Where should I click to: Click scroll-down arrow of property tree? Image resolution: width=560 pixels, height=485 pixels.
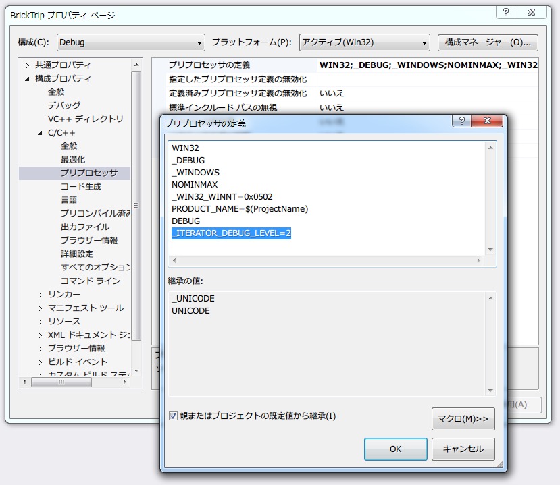136,371
